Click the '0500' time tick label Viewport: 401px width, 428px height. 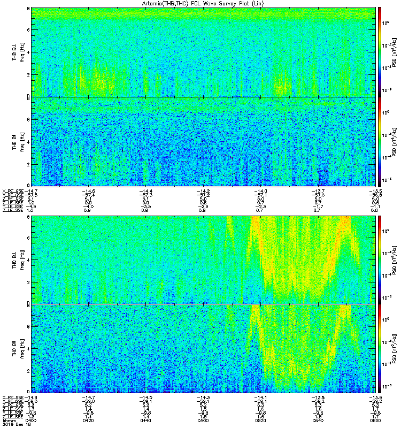(x=203, y=421)
